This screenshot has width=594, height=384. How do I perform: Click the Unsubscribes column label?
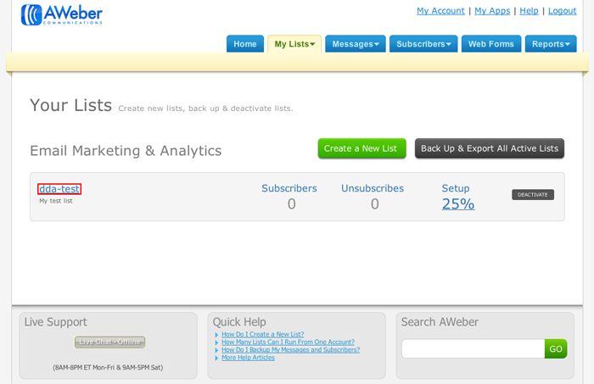(373, 188)
